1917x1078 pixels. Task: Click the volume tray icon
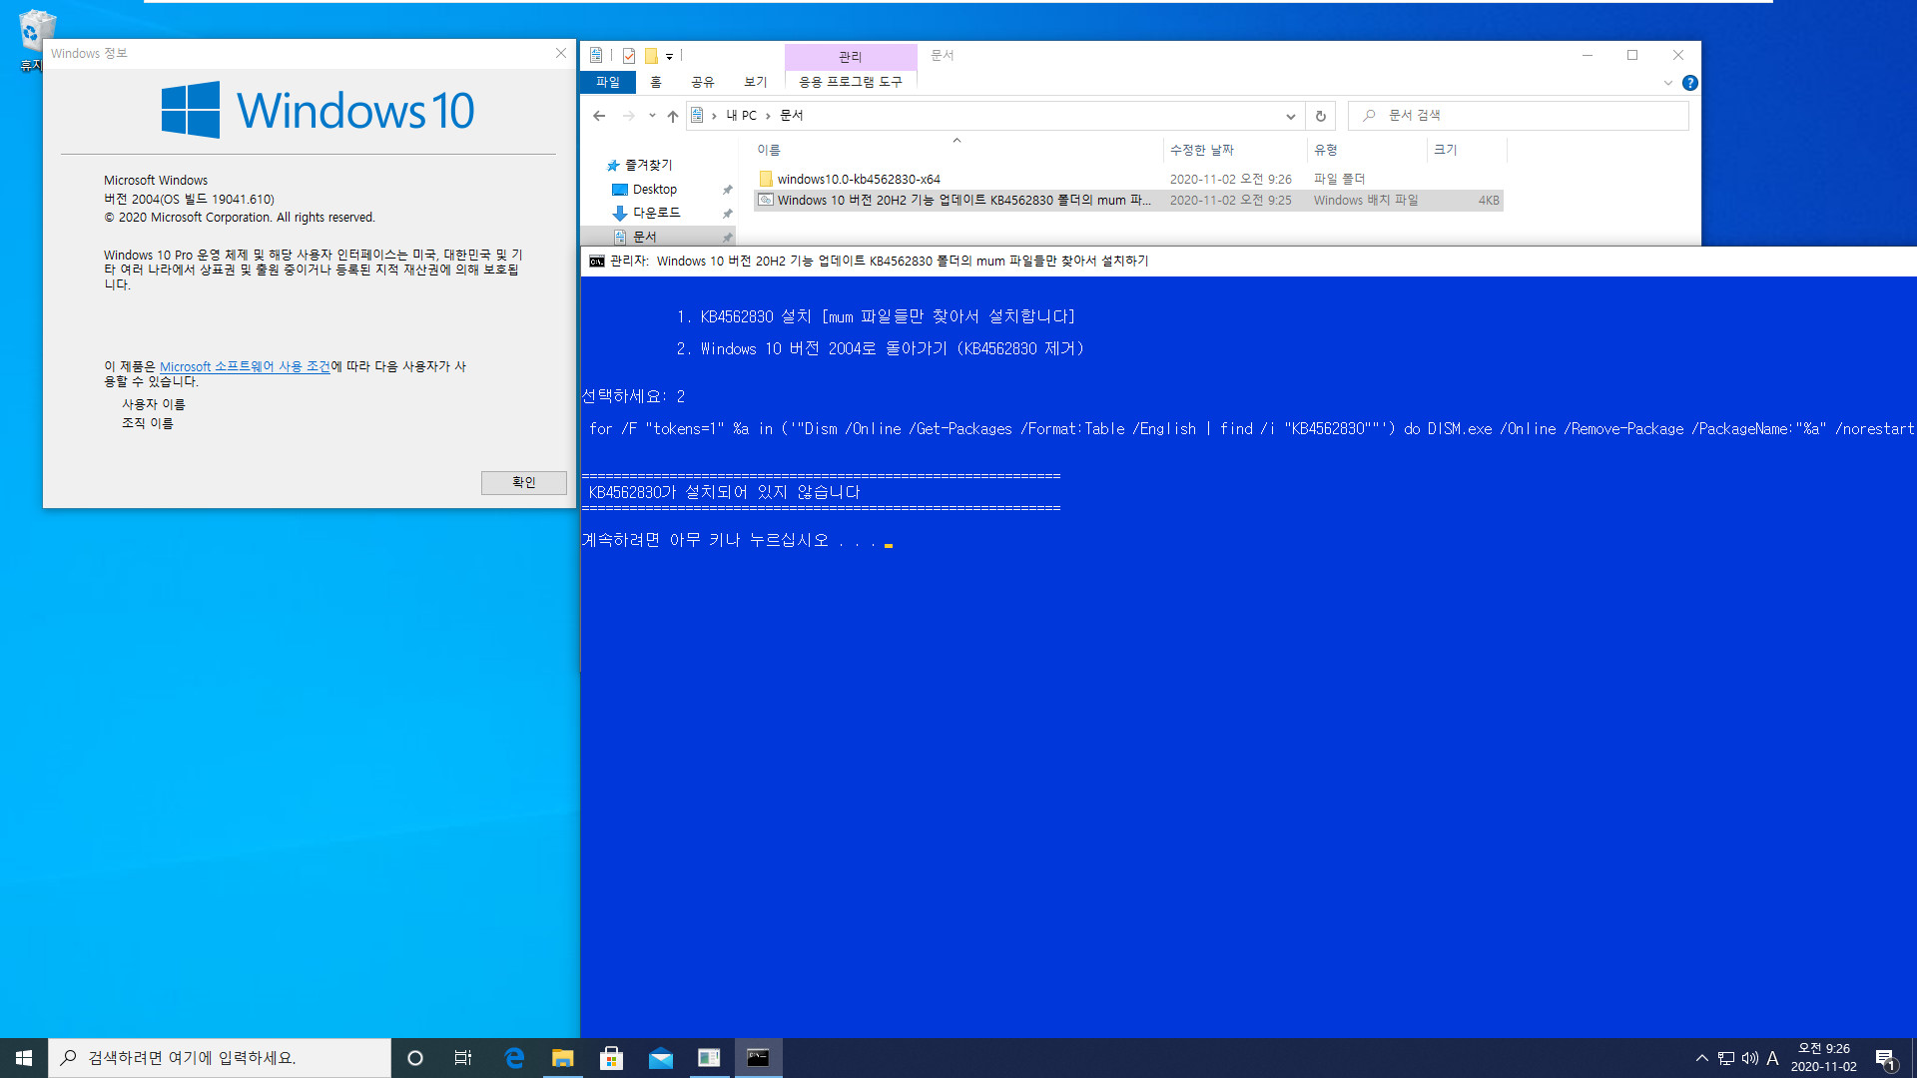click(x=1750, y=1058)
